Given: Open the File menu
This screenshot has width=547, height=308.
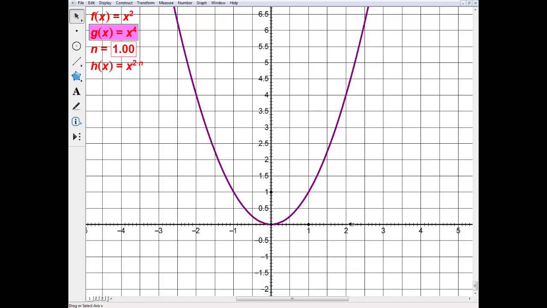Looking at the screenshot, I should tap(81, 3).
